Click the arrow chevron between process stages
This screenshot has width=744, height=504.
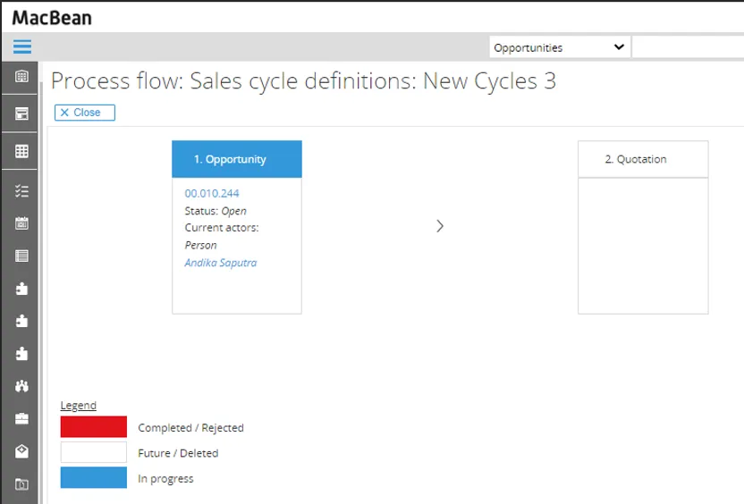[440, 226]
